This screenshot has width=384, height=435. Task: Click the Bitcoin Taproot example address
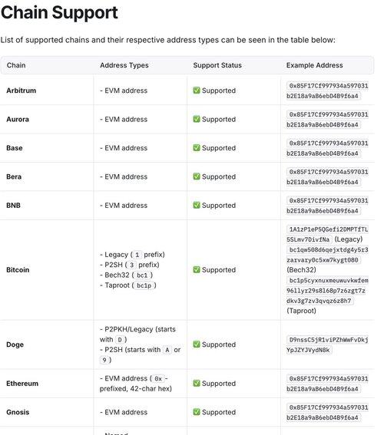(327, 291)
